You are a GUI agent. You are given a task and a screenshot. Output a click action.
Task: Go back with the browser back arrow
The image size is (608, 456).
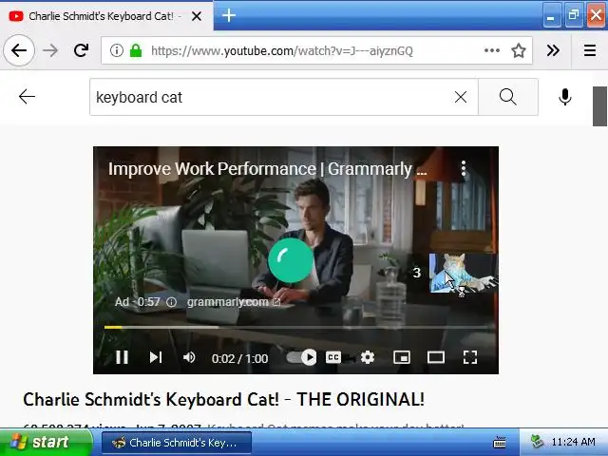point(19,50)
